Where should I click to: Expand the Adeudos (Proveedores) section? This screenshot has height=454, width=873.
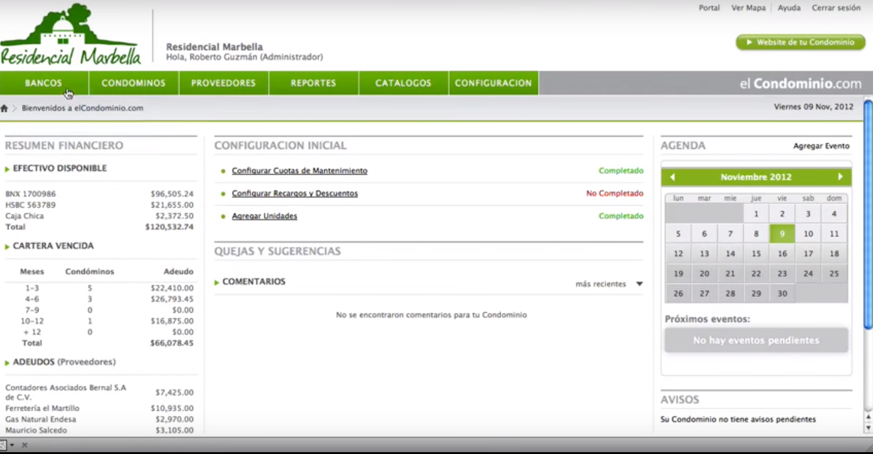point(7,363)
